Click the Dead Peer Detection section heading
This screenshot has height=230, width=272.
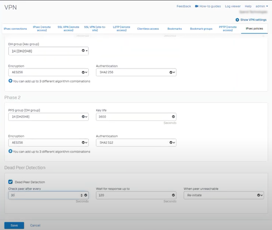25,168
